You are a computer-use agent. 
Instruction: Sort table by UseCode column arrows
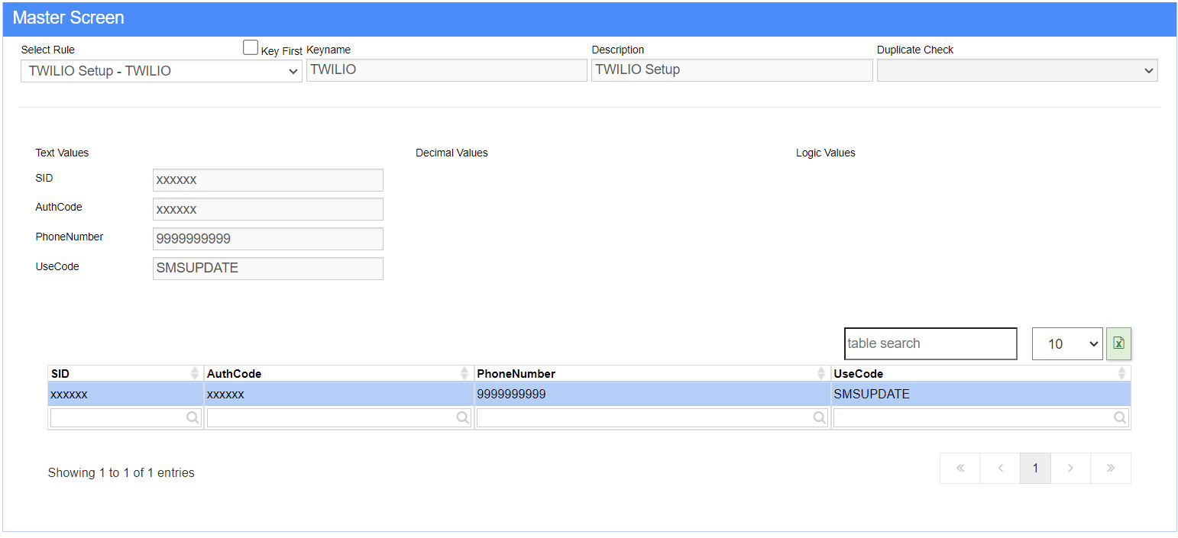tap(1121, 373)
